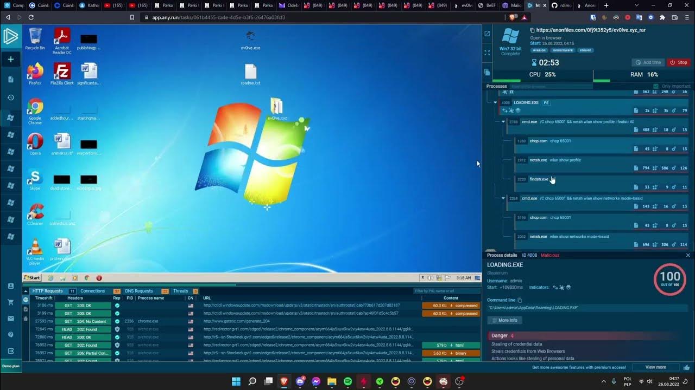Viewport: 695px width, 390px height.
Task: Select Firefox shortcut on VM desktop
Action: (35, 74)
